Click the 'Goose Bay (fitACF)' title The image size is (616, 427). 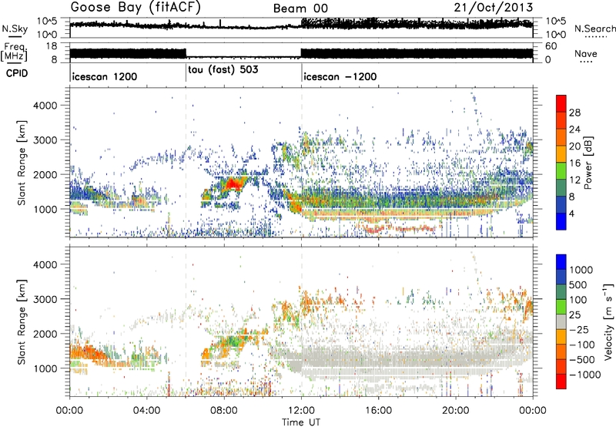click(136, 7)
